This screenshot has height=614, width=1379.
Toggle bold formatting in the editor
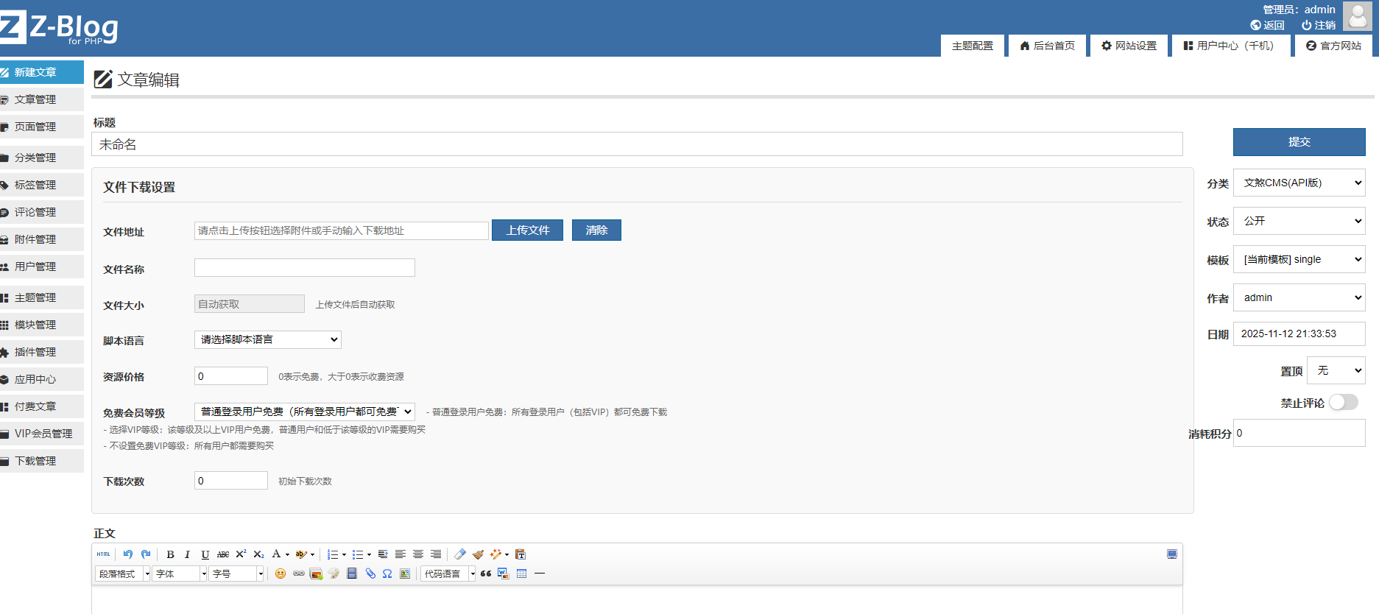[170, 554]
